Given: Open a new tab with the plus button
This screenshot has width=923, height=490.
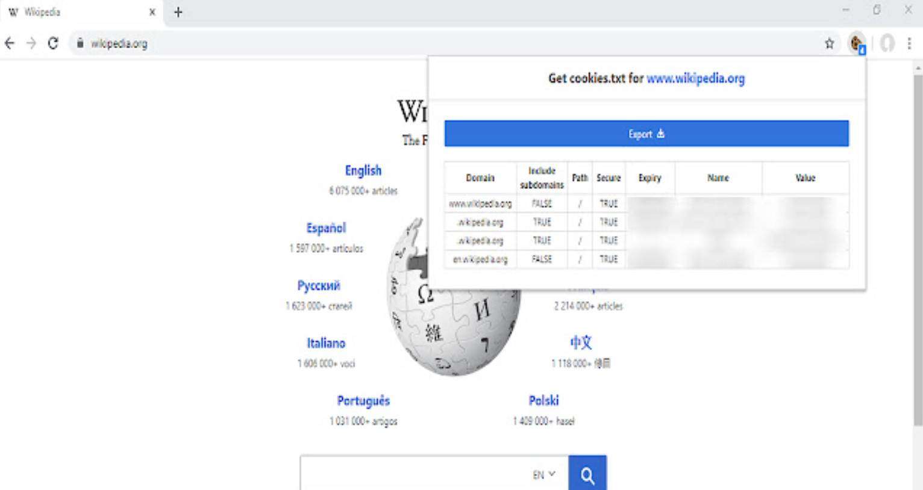Looking at the screenshot, I should pyautogui.click(x=178, y=12).
